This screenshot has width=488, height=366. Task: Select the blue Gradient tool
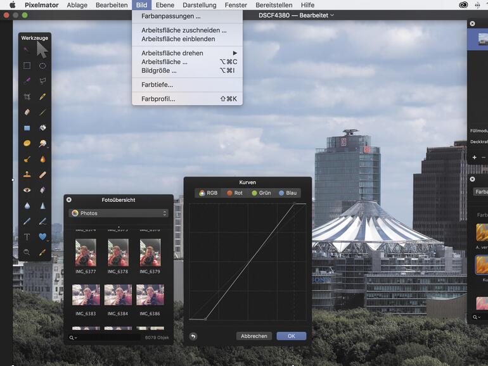27,128
